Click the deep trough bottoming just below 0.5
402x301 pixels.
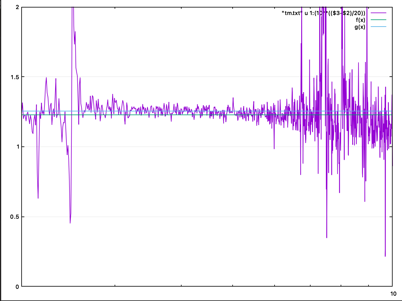(x=70, y=223)
